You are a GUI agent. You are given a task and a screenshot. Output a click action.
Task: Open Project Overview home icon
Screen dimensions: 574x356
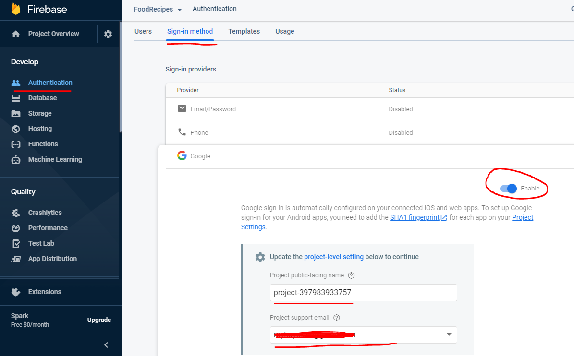pyautogui.click(x=16, y=34)
